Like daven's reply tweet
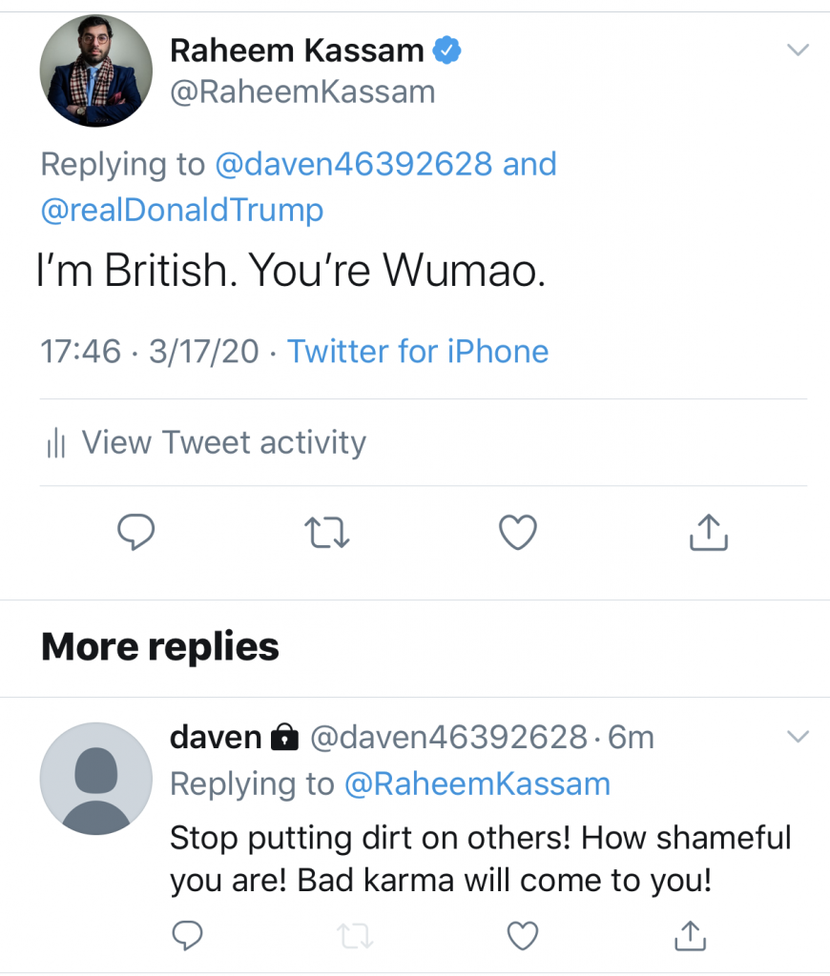 tap(522, 937)
